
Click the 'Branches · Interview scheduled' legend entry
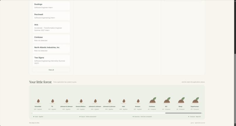tap(142, 117)
